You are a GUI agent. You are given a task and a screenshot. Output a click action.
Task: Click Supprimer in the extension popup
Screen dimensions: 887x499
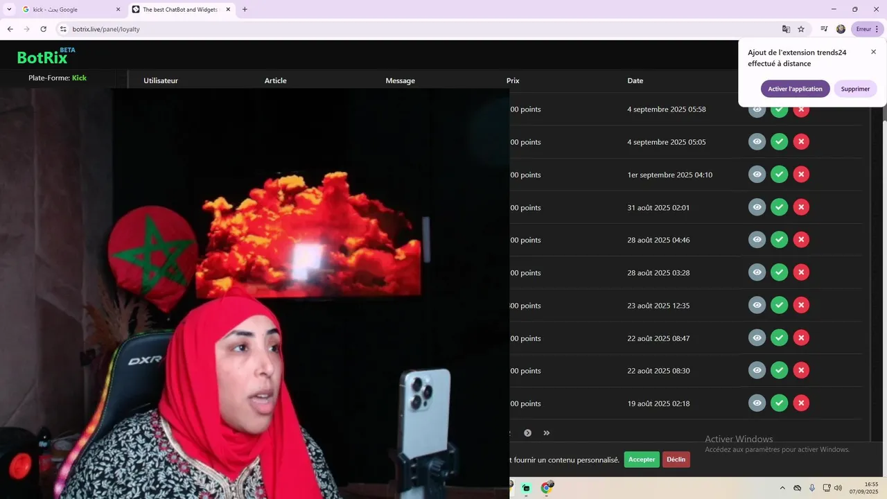pyautogui.click(x=855, y=89)
